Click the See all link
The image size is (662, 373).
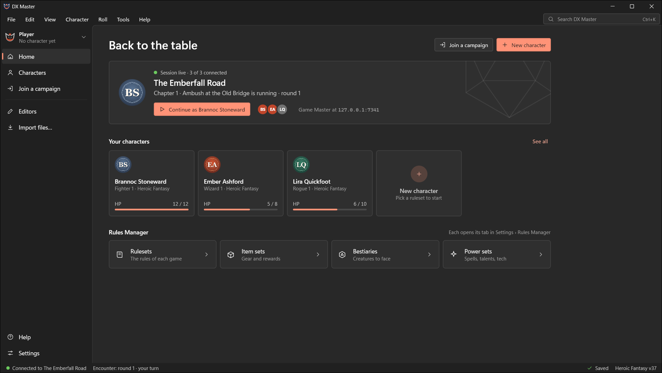pos(540,141)
